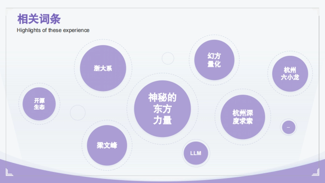Select the LLM bubble
Image resolution: width=325 pixels, height=183 pixels.
point(196,153)
